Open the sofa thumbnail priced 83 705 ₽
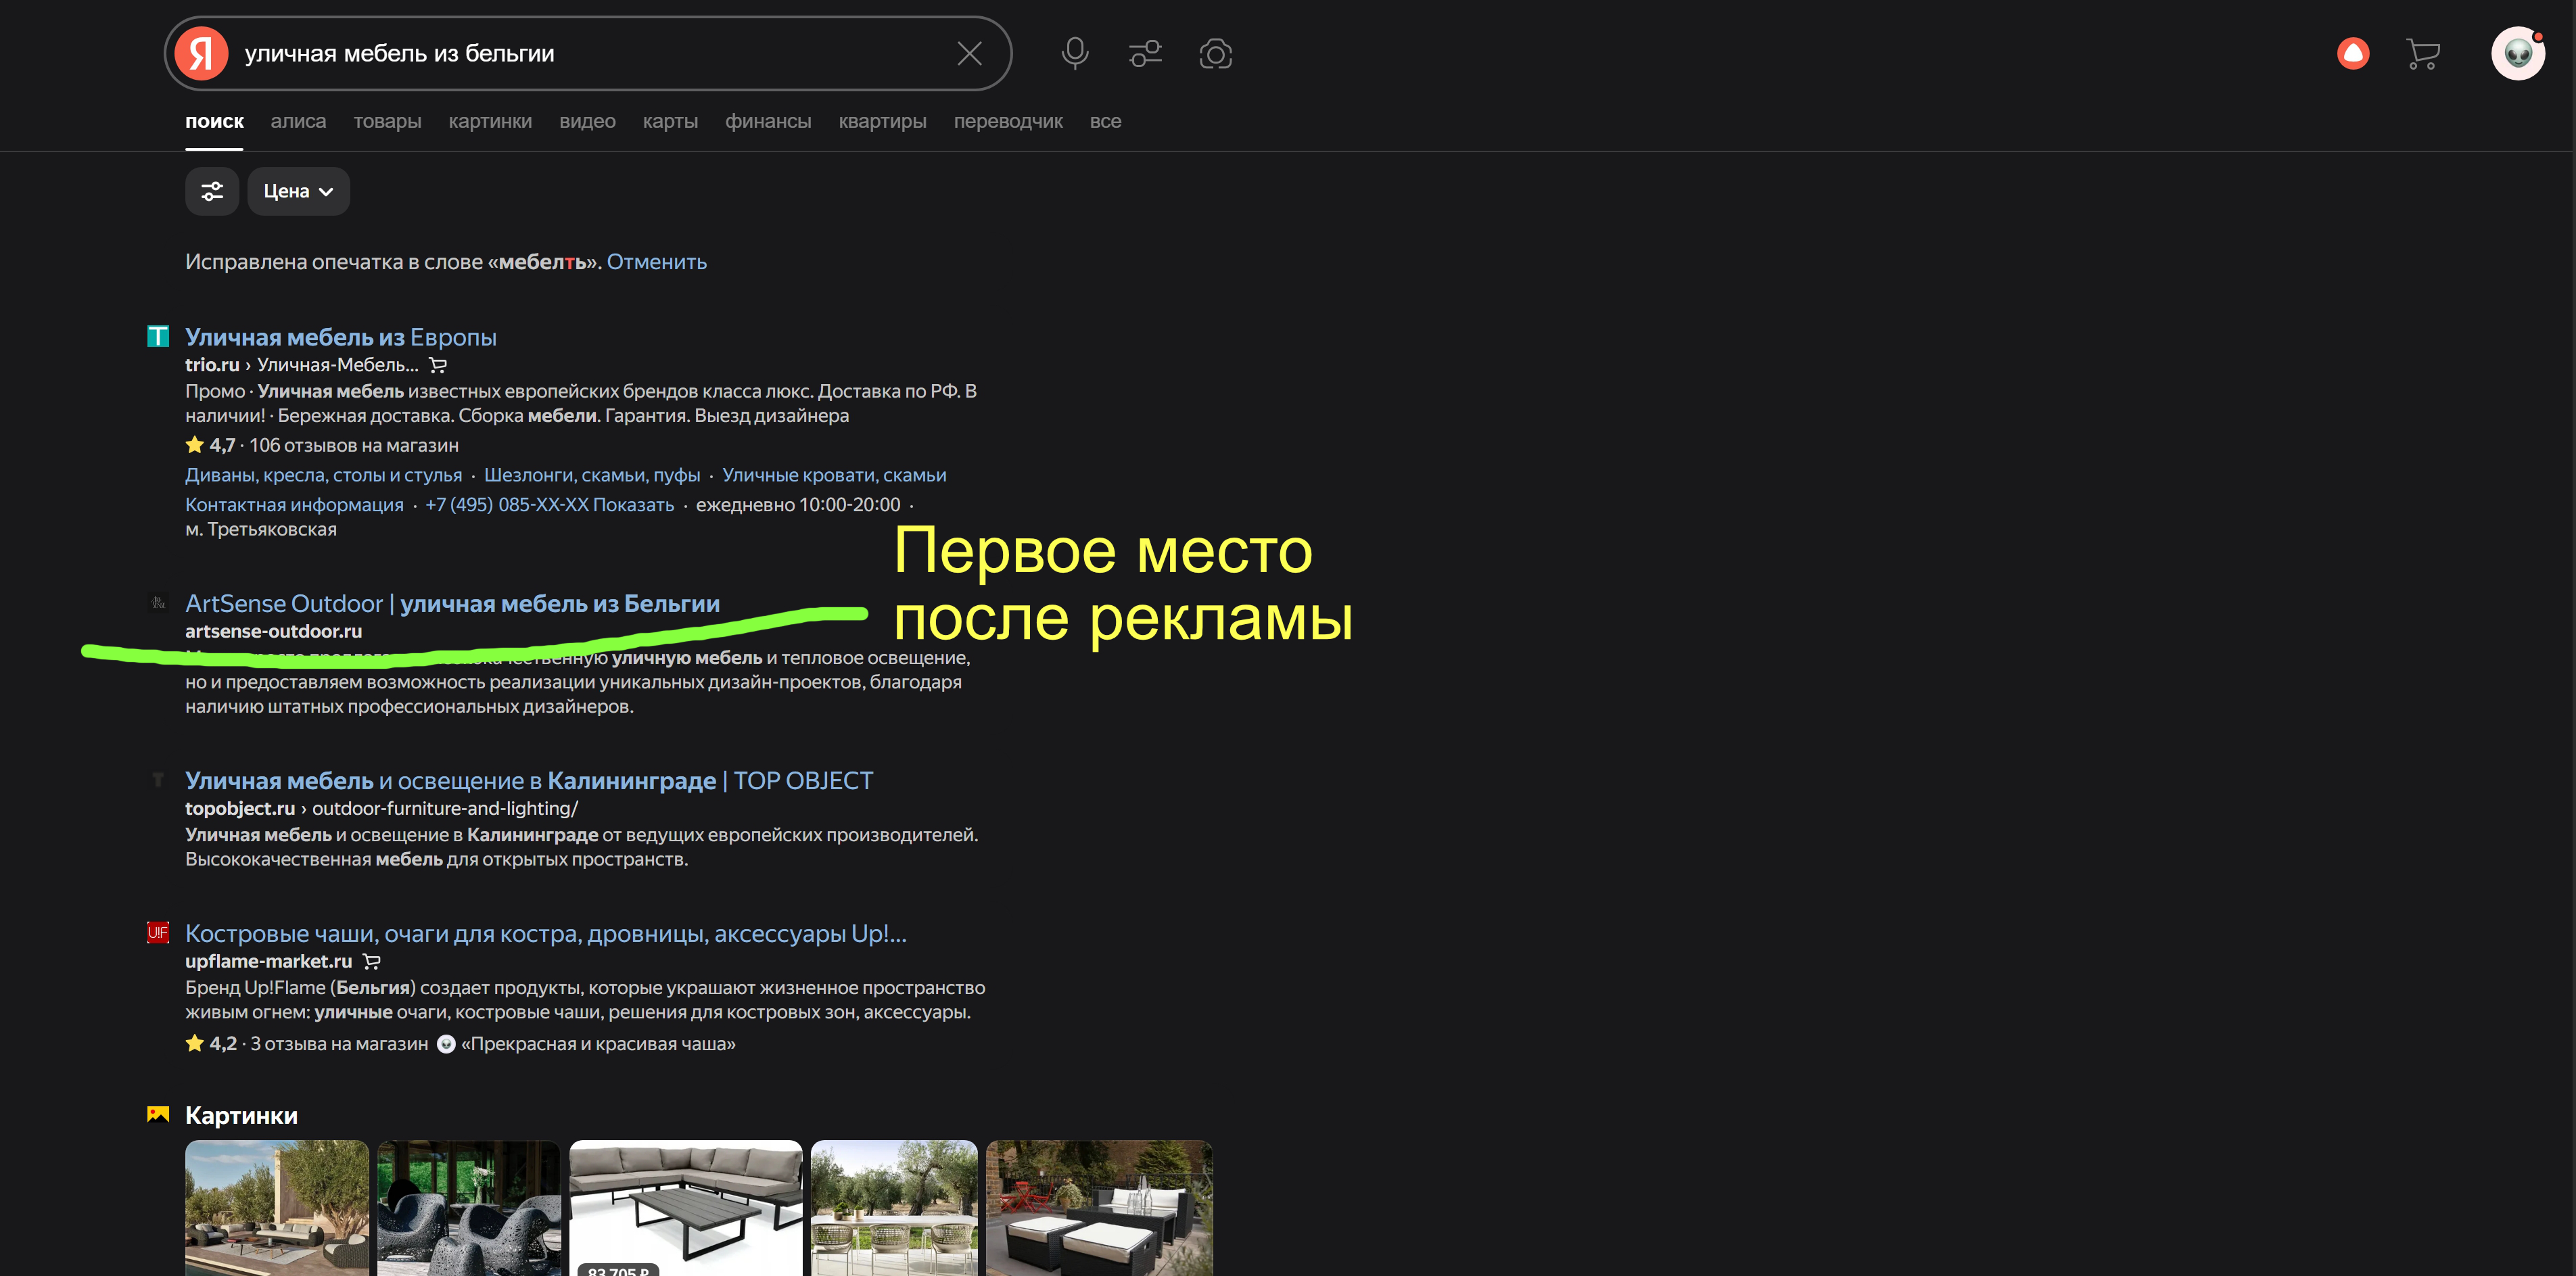The width and height of the screenshot is (2576, 1276). pos(685,1208)
